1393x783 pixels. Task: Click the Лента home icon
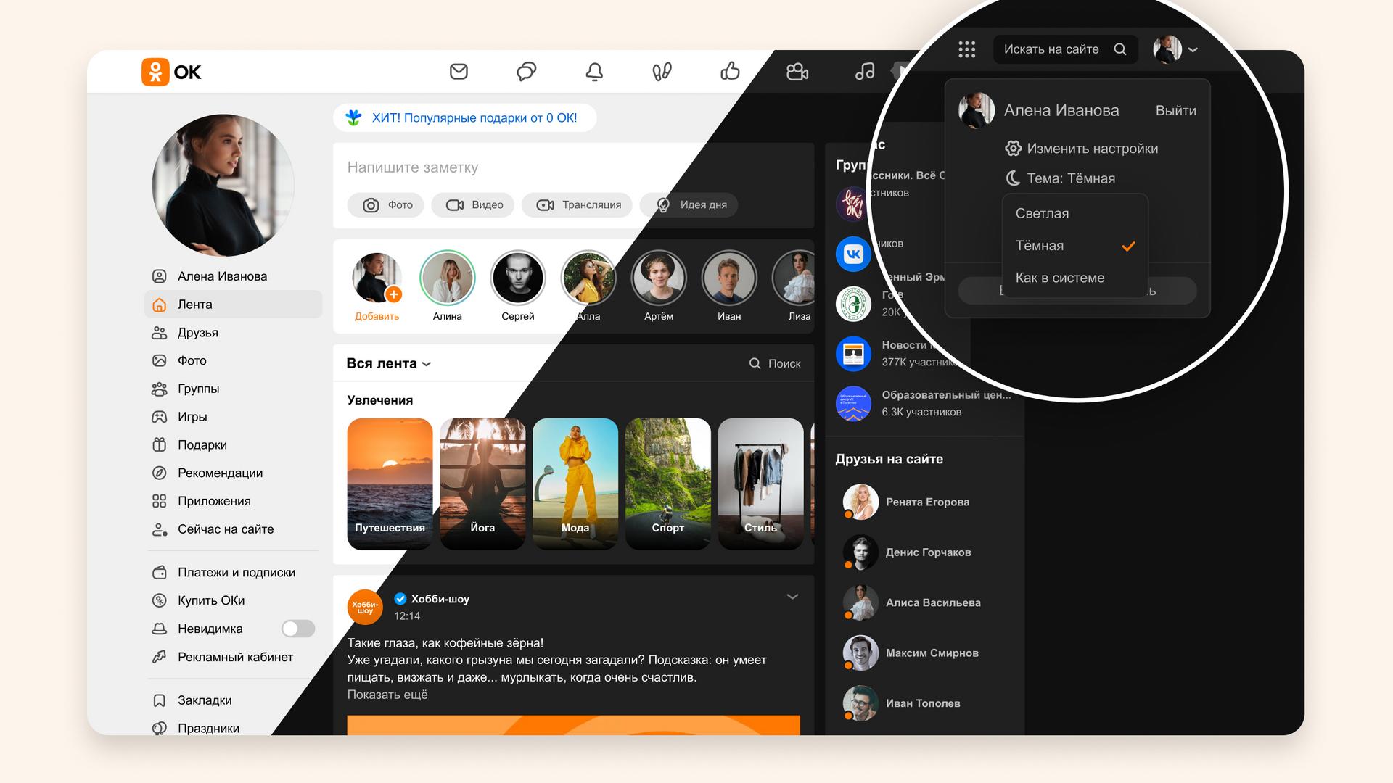tap(159, 304)
